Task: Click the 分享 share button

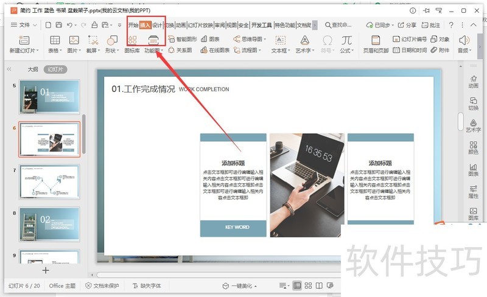Action: point(407,25)
